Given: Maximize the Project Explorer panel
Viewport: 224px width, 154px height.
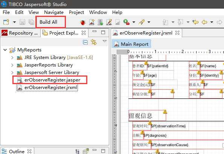Looking at the screenshot, I should [x=103, y=32].
